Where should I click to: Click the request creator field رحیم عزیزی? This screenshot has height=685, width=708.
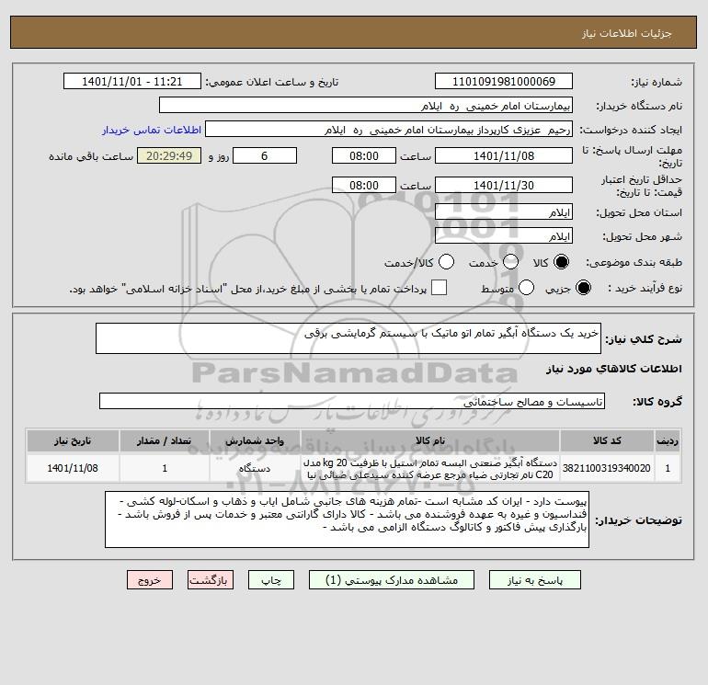389,129
